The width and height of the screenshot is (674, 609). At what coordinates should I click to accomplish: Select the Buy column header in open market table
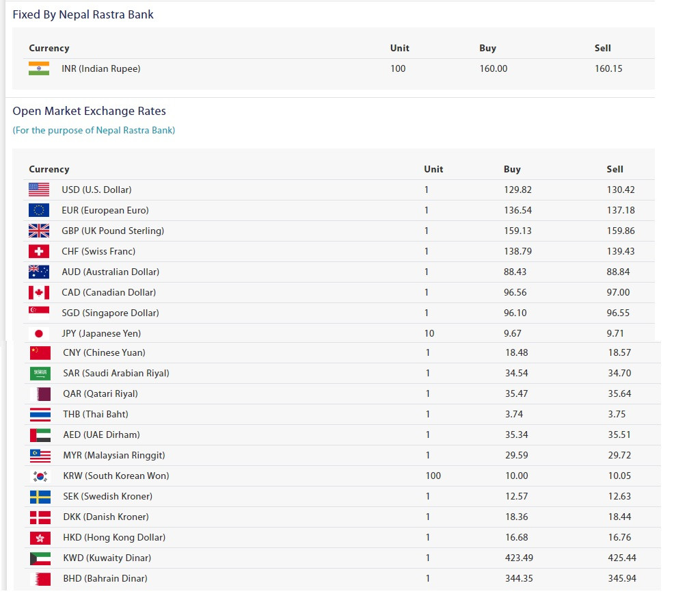point(512,169)
